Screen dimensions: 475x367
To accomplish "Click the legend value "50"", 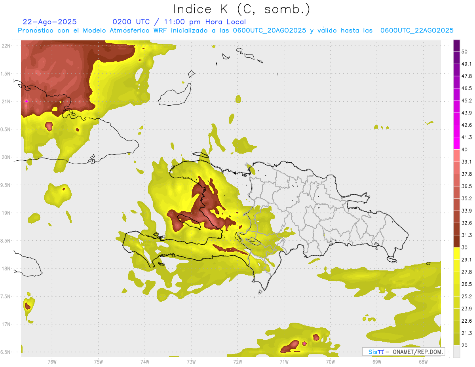I will 465,52.
